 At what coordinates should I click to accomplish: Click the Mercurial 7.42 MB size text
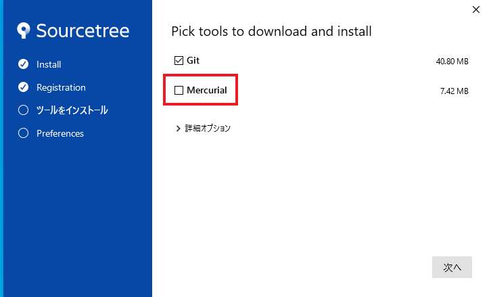tap(454, 91)
